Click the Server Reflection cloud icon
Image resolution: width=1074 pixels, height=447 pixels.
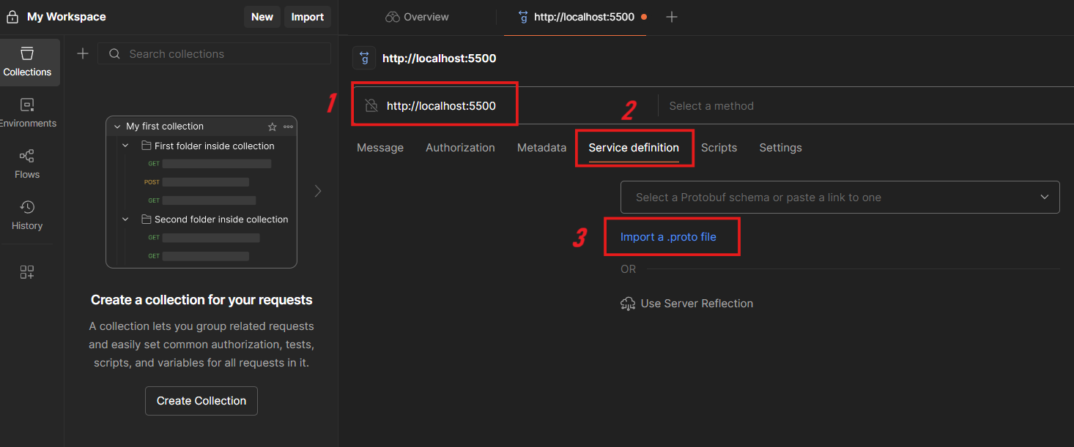[x=628, y=304]
